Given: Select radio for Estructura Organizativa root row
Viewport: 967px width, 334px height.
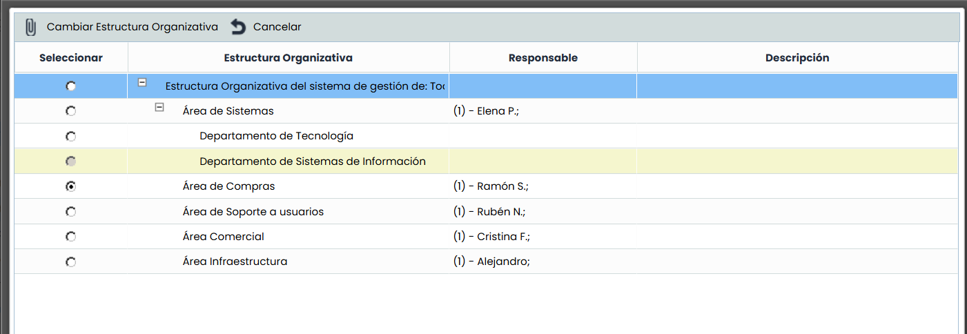Looking at the screenshot, I should 71,86.
